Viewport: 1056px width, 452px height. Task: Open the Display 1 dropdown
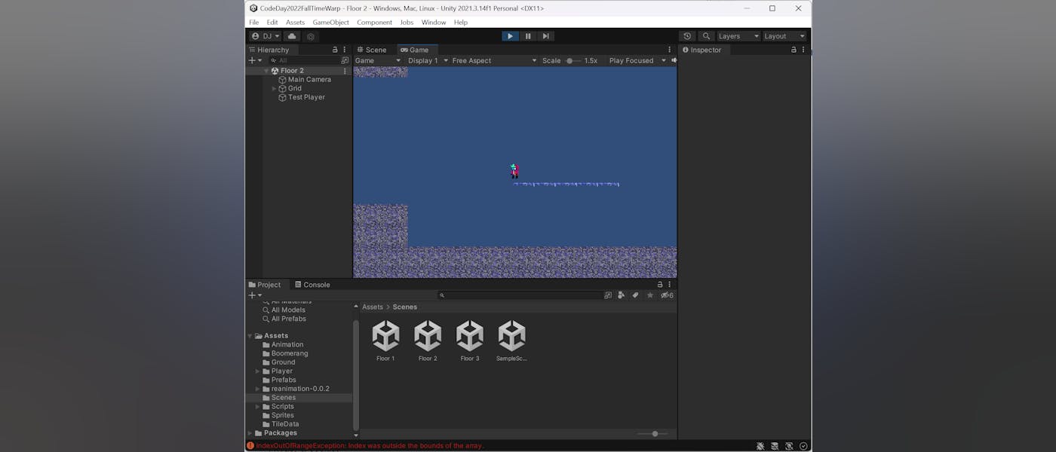(x=428, y=60)
